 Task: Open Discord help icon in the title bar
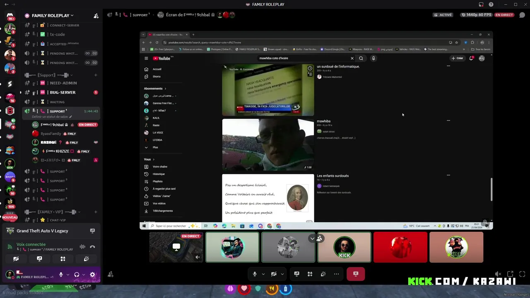(x=491, y=5)
